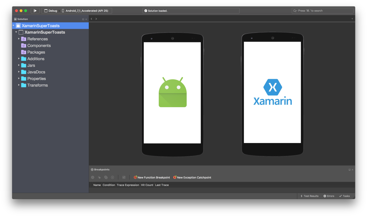Choose the Android_7_1_Accelerated device target
367x216 pixels.
pyautogui.click(x=85, y=11)
